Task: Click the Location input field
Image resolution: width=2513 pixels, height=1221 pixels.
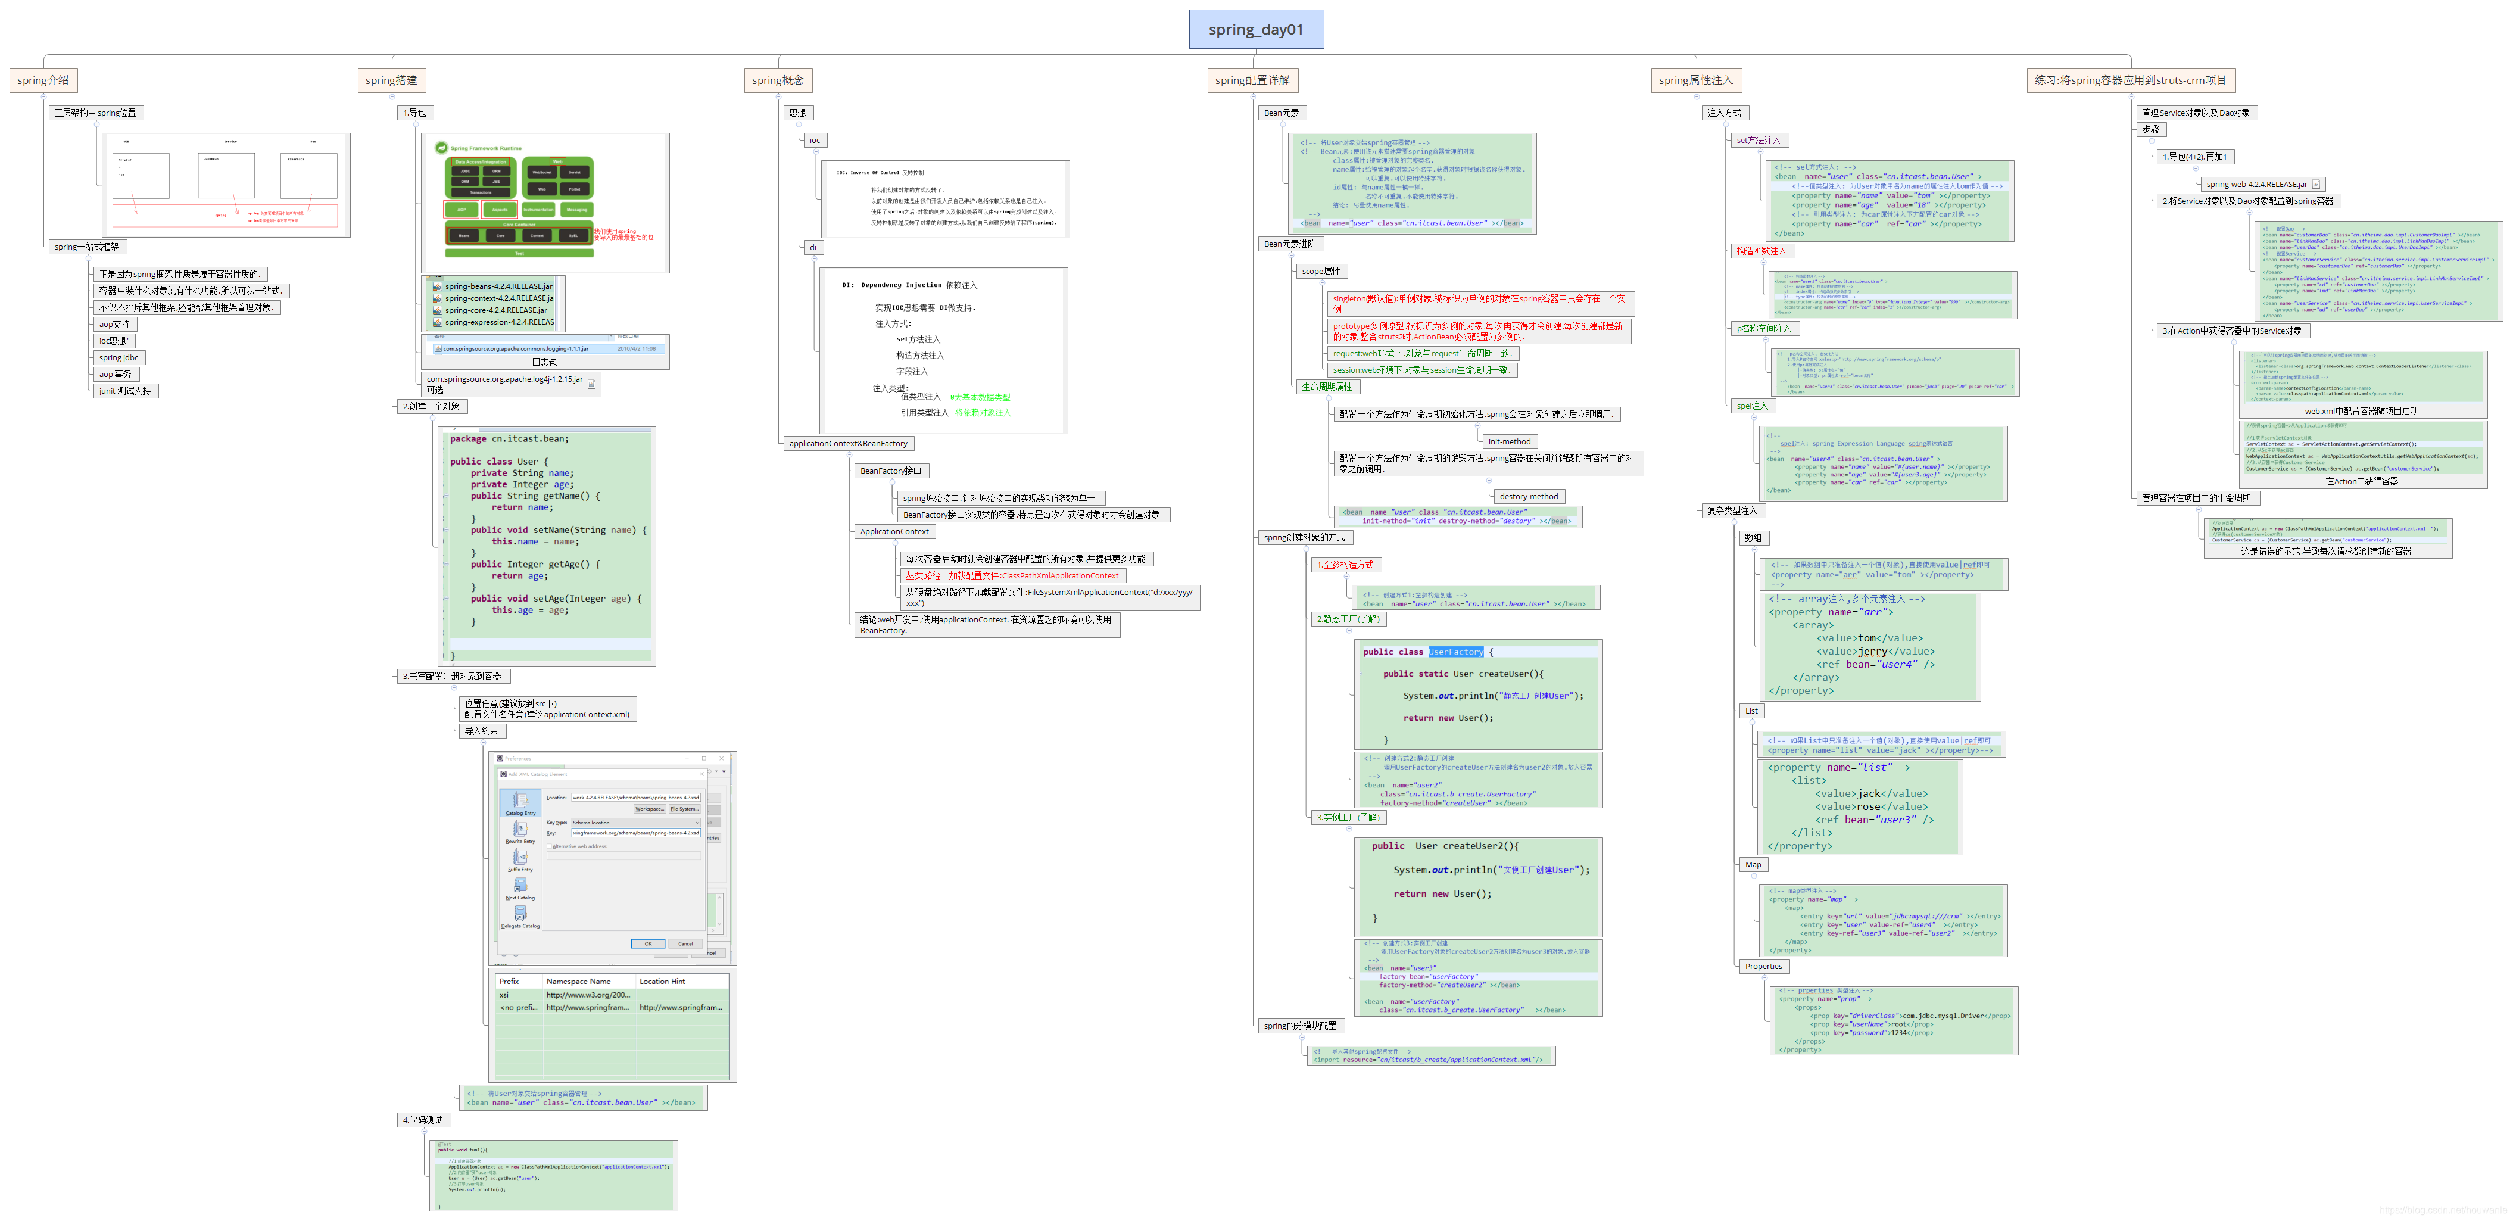Action: (x=635, y=798)
